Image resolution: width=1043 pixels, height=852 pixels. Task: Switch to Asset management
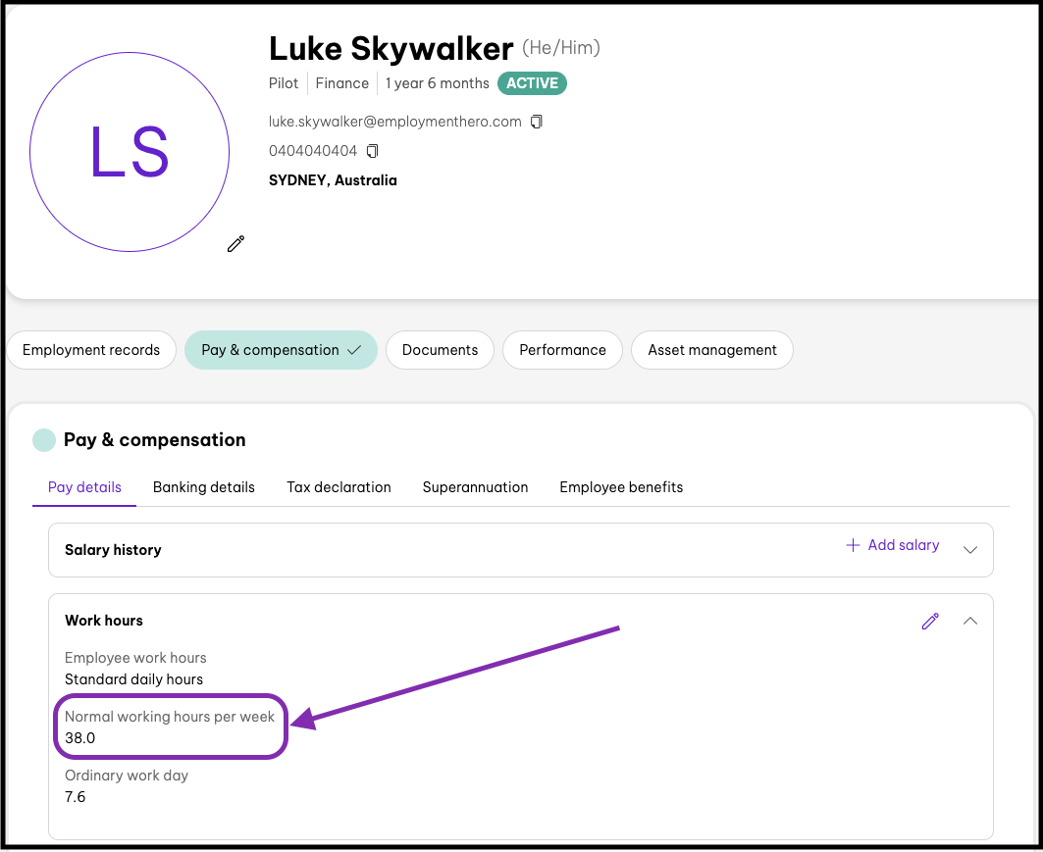coord(712,350)
